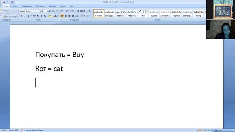Open the borders menu
This screenshot has width=235, height=132.
point(88,16)
